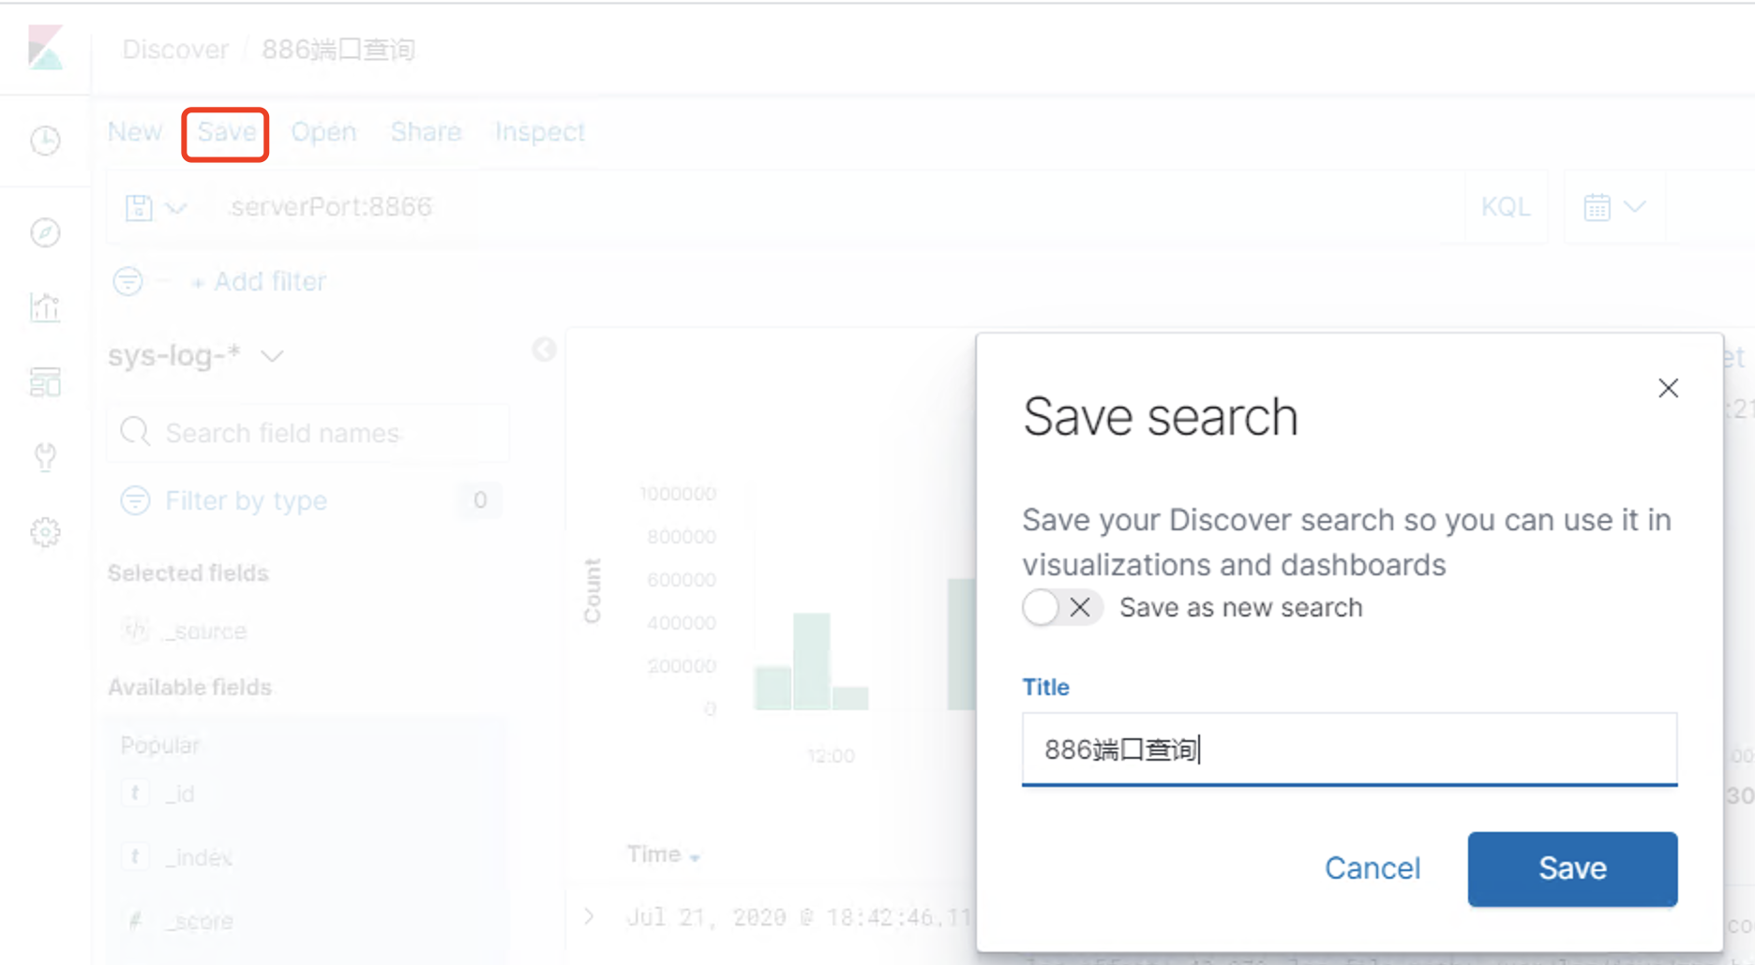Click Save in the top menu
The image size is (1755, 965).
[226, 132]
